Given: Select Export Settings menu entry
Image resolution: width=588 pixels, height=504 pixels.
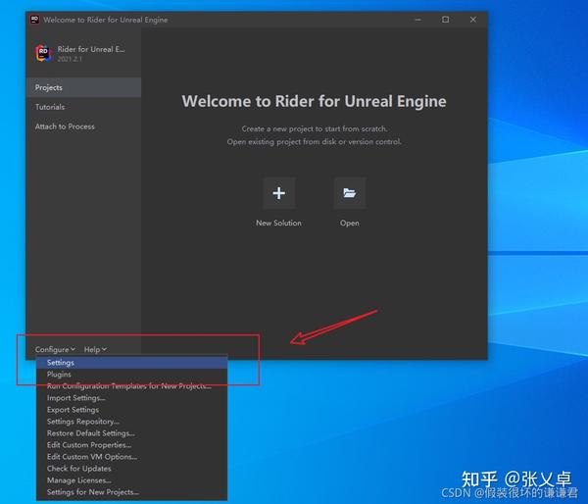Looking at the screenshot, I should [131, 410].
